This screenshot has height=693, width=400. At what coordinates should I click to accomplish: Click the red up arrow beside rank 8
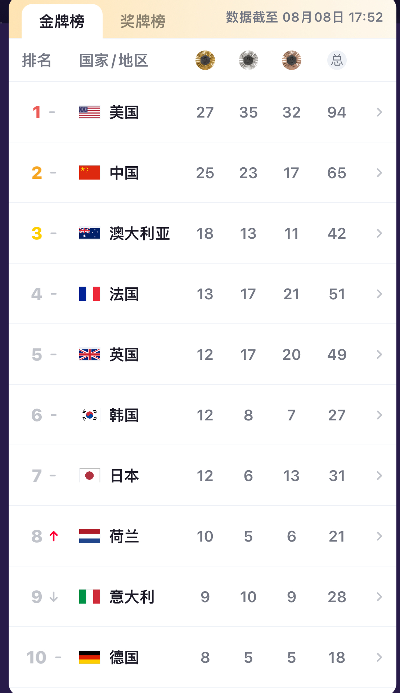tap(54, 536)
